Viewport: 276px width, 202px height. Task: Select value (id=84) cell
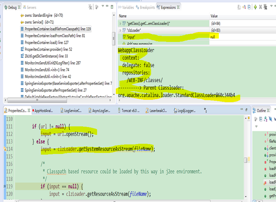point(215,23)
